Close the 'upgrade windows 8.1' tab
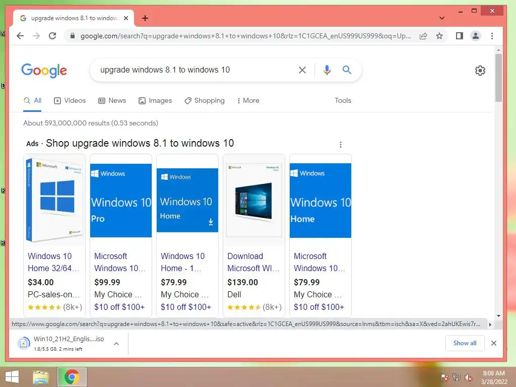The height and width of the screenshot is (387, 516). (125, 18)
